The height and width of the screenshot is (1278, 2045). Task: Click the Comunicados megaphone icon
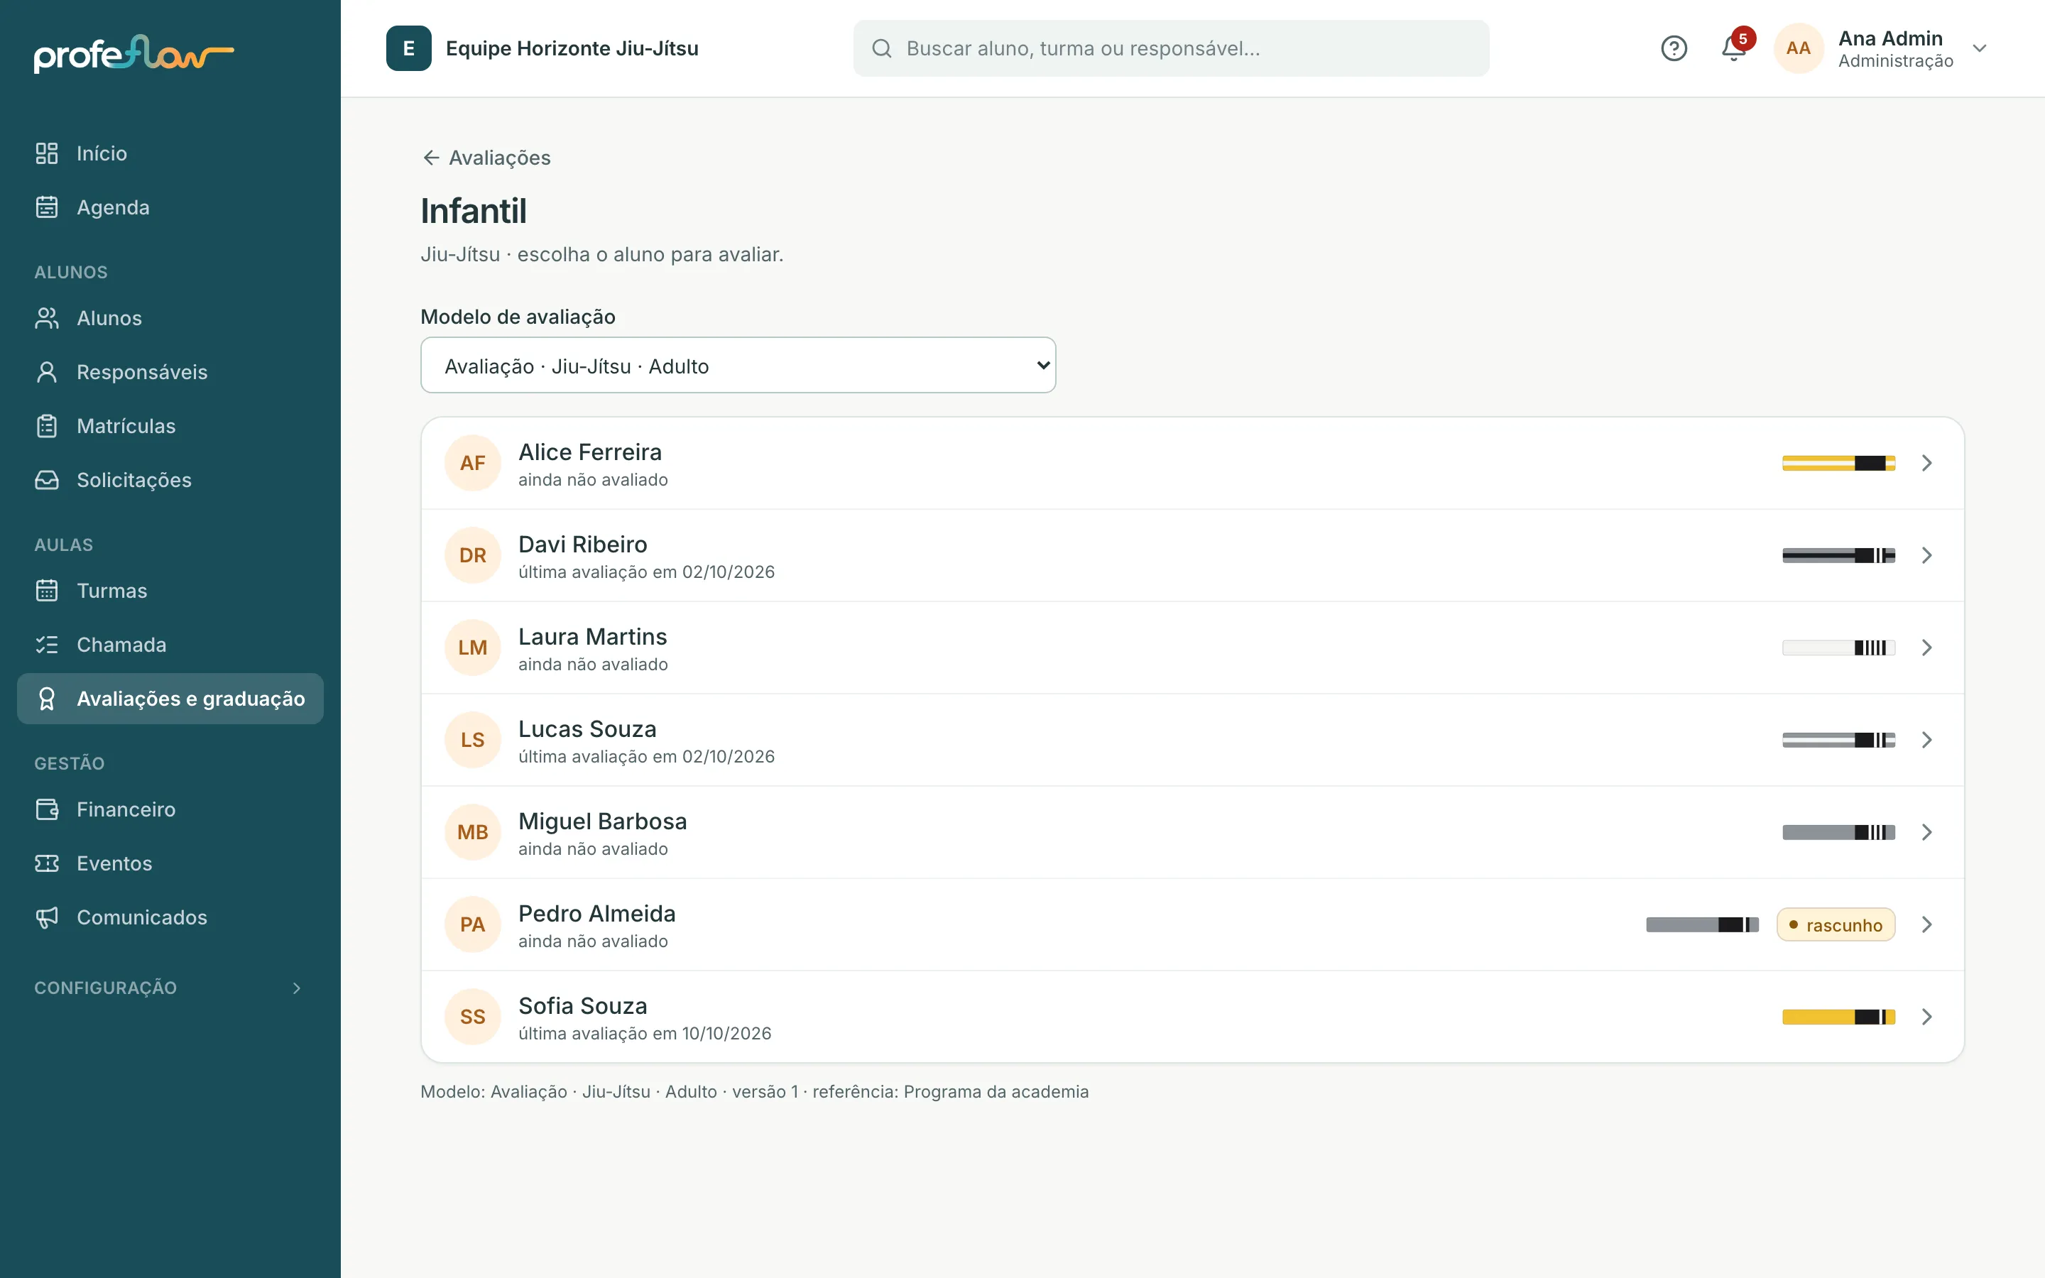click(46, 918)
